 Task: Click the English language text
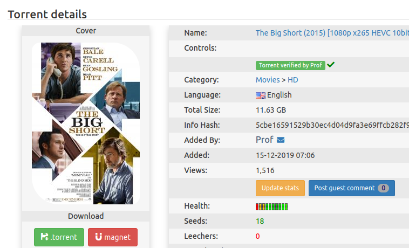click(279, 95)
